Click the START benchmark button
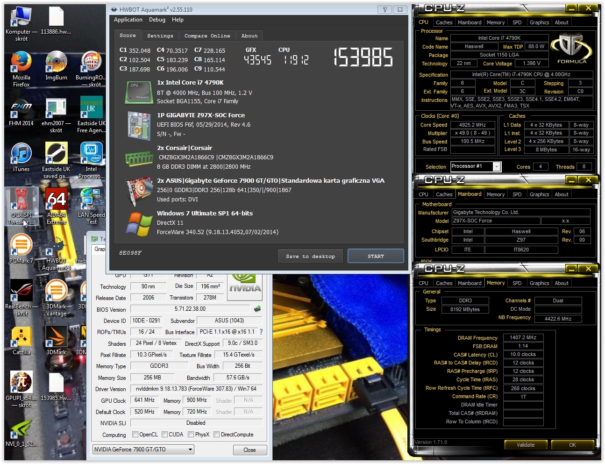Image resolution: width=605 pixels, height=464 pixels. [x=376, y=256]
